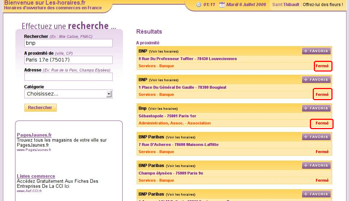
Task: Click the calendar icon beside Mardi 8 Juillet
Action: 222,5
